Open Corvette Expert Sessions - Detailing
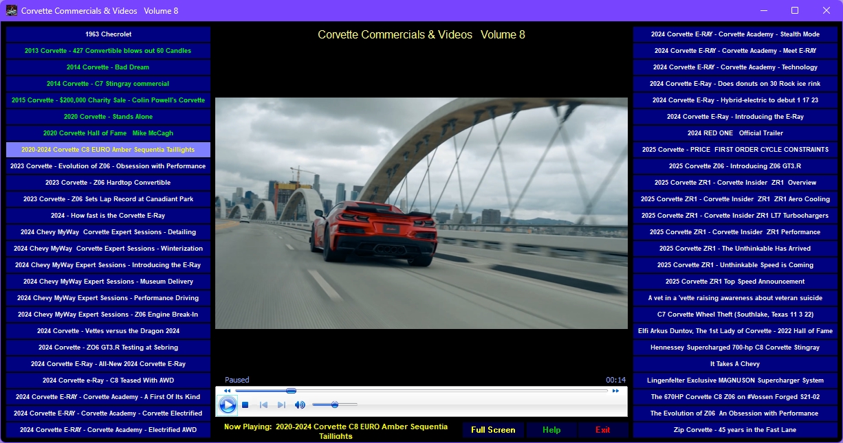Image resolution: width=843 pixels, height=443 pixels. coord(108,232)
